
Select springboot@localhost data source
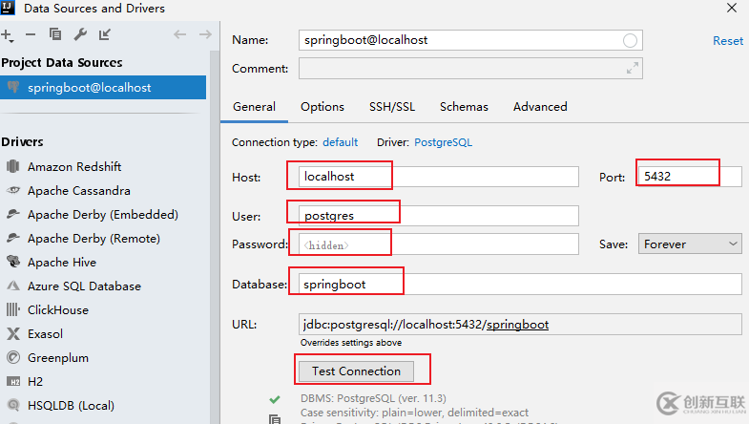(x=103, y=88)
